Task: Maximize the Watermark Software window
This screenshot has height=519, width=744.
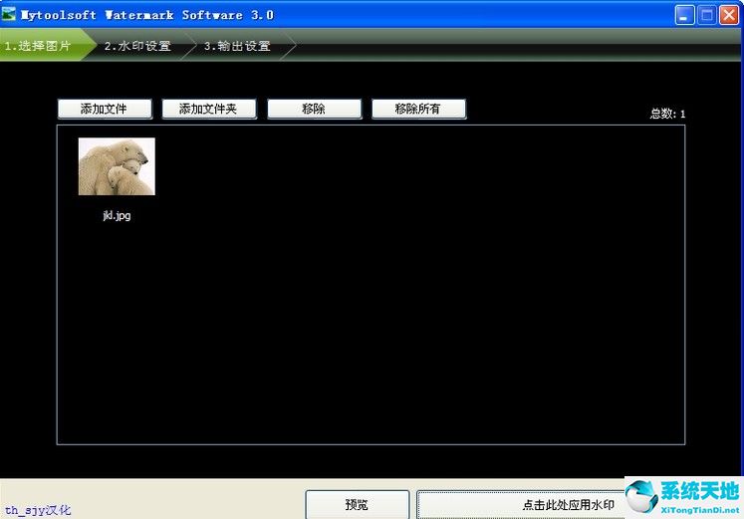Action: [706, 15]
